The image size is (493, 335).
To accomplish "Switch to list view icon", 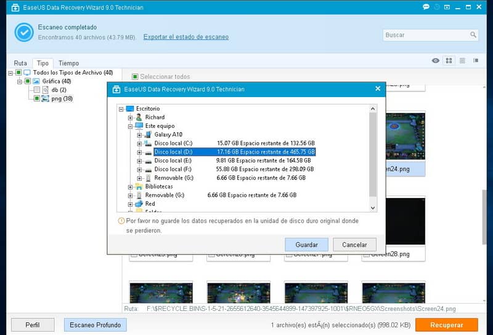I will point(462,60).
